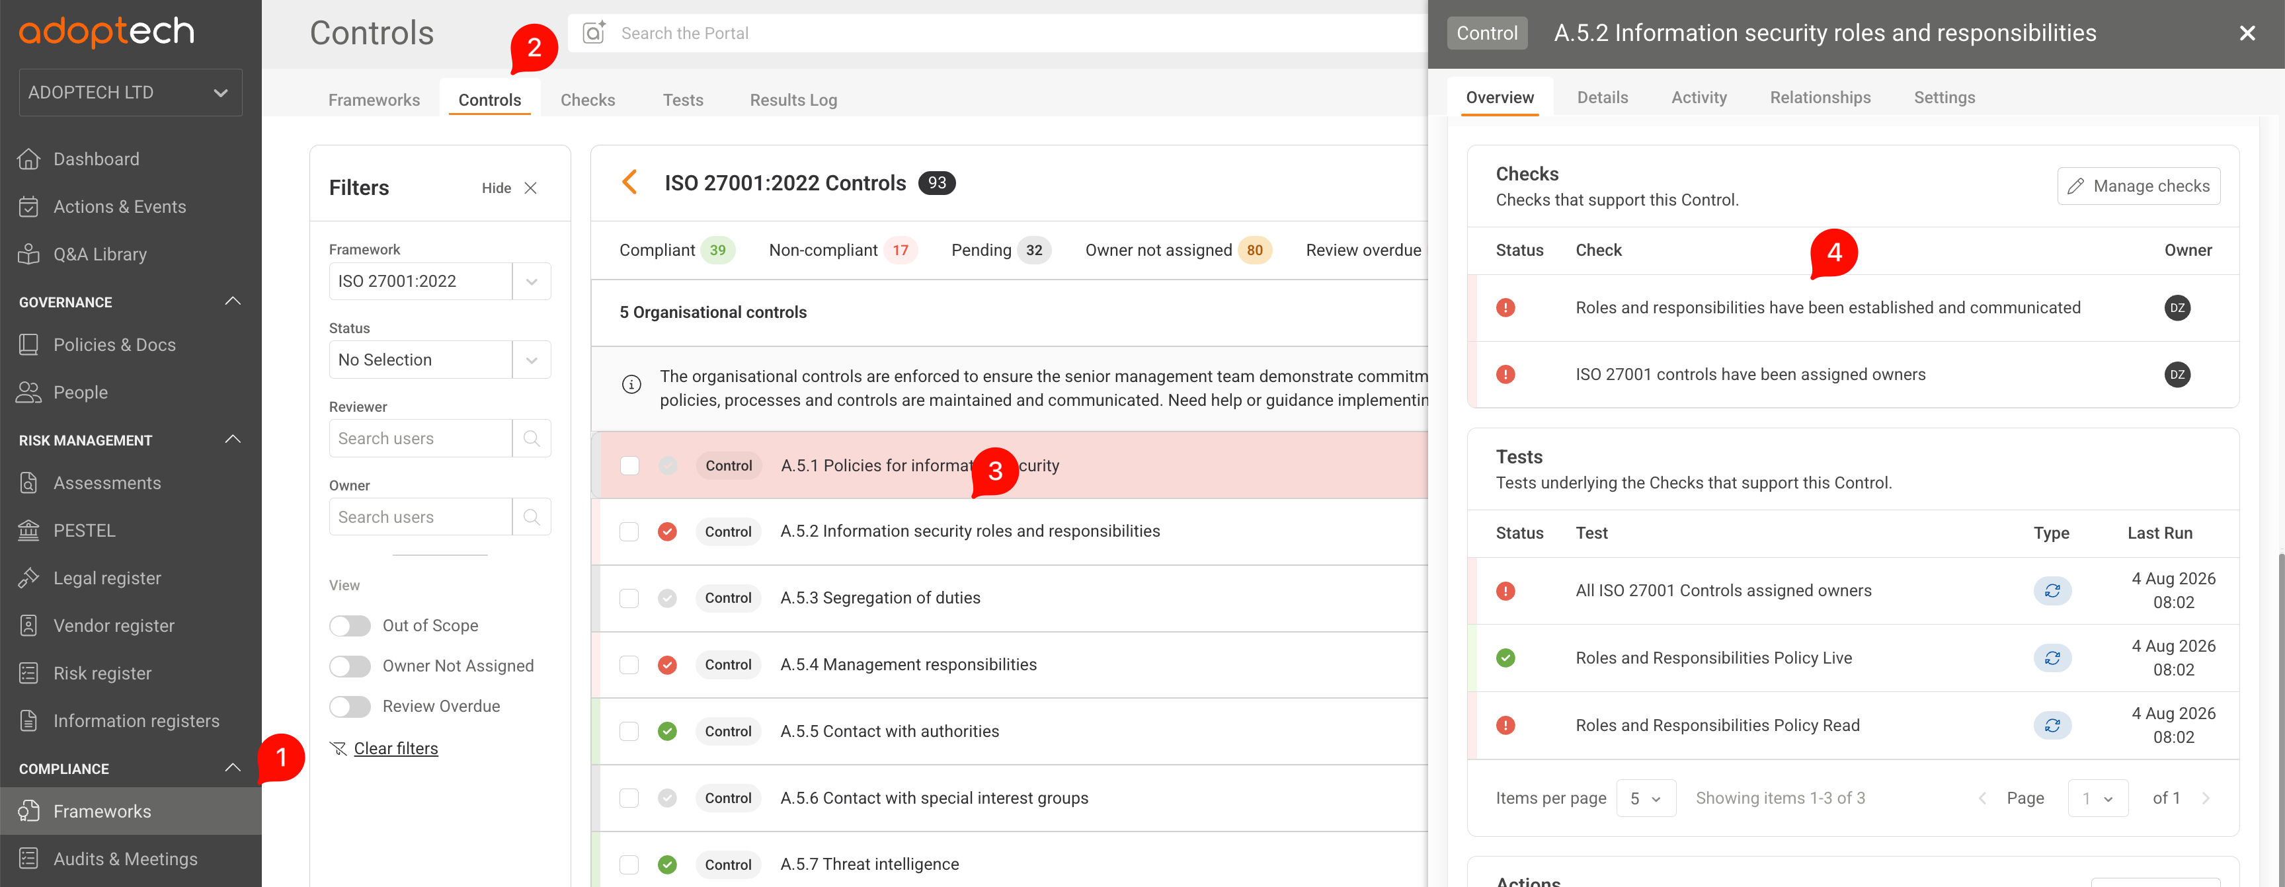Screen dimensions: 2285x887
Task: Click the Reviewer search magnifier icon
Action: click(532, 438)
